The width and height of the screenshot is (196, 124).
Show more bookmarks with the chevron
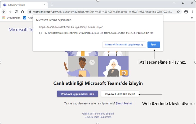192,18
